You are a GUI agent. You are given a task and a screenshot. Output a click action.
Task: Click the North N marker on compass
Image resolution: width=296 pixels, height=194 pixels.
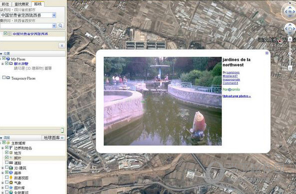coord(290,3)
